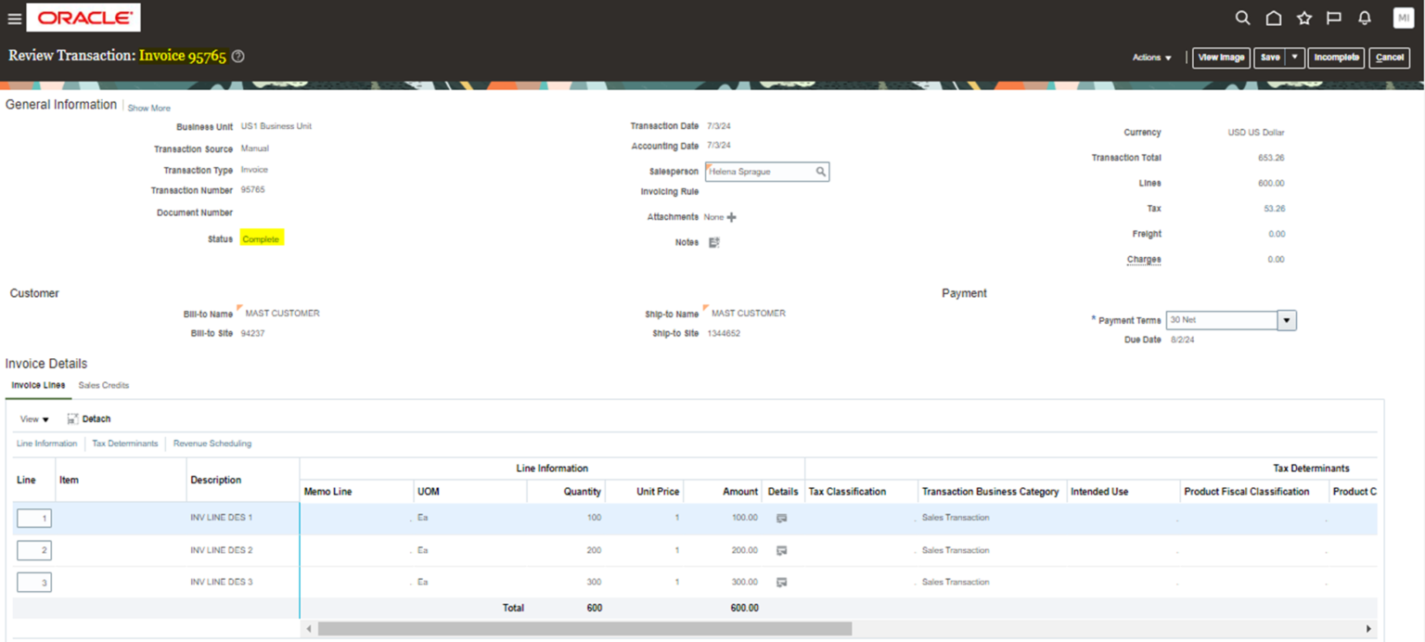Open the Payment Terms dropdown

1287,319
